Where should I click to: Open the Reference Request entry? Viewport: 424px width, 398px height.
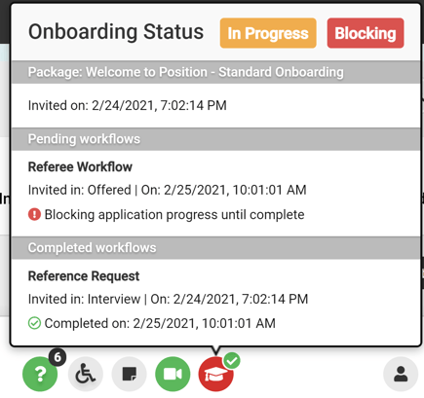tap(84, 276)
